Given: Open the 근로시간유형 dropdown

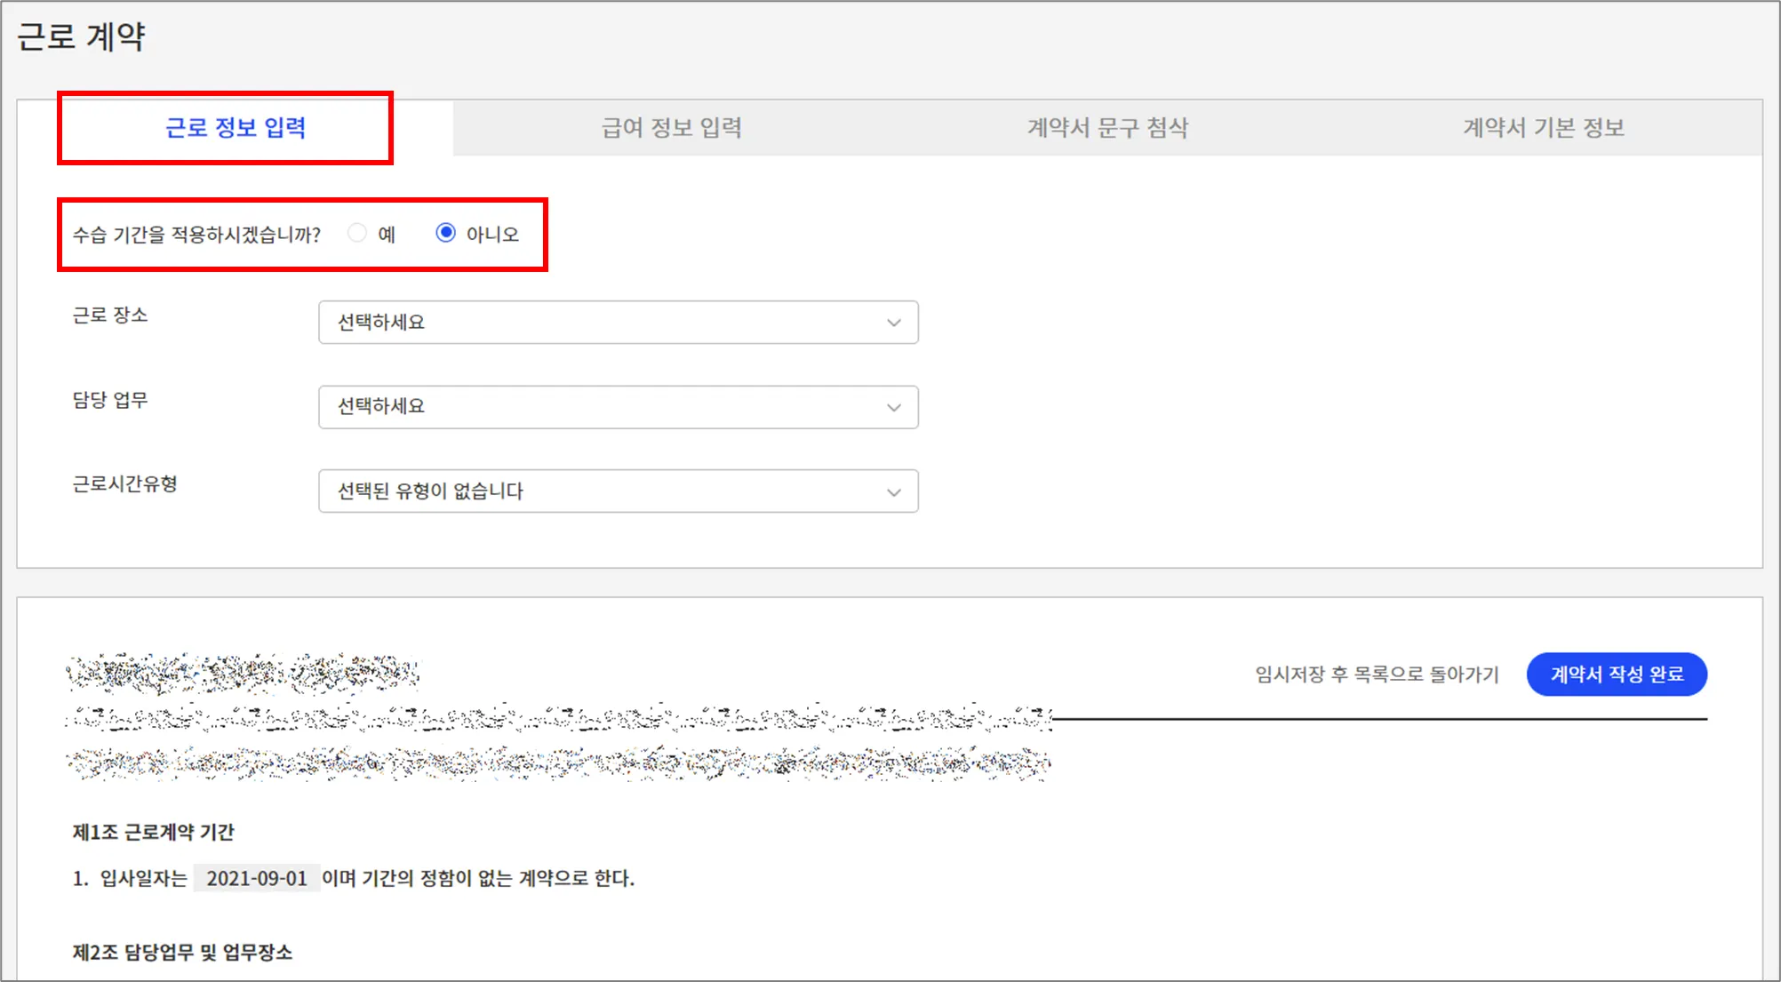Looking at the screenshot, I should (618, 491).
